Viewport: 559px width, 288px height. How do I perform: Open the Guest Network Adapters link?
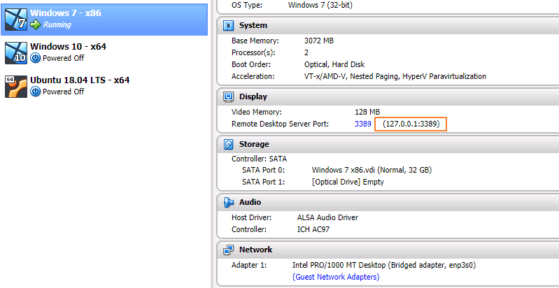(336, 277)
